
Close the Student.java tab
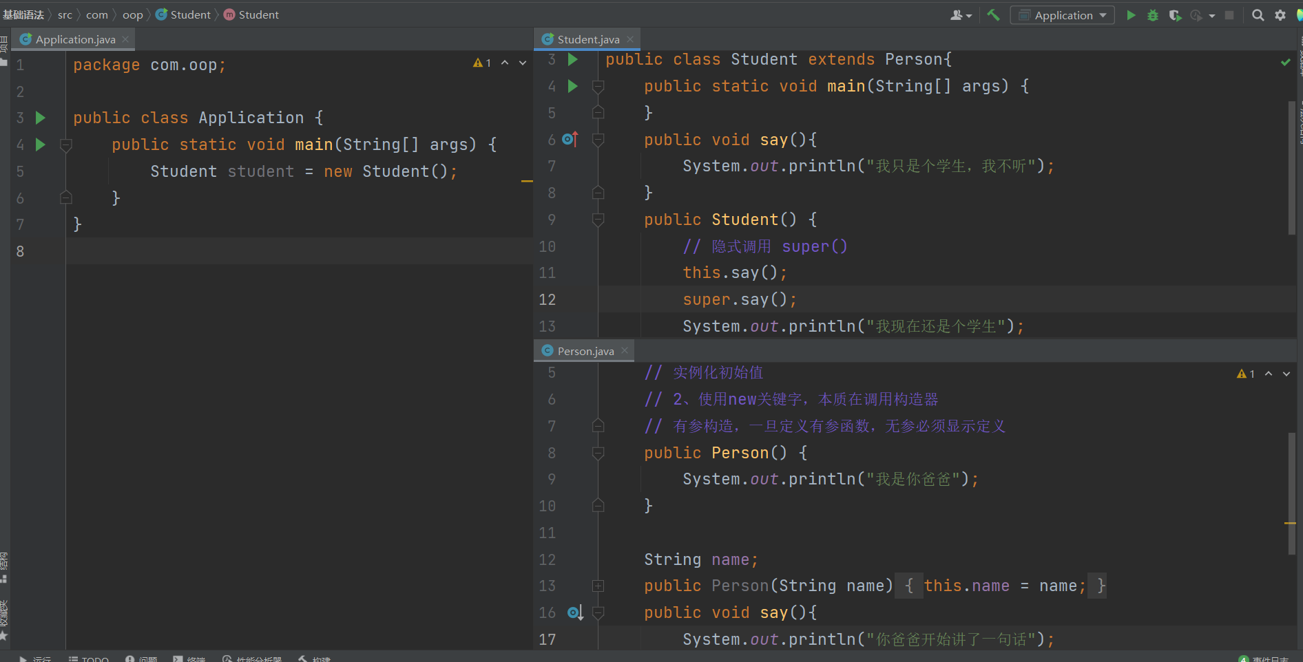[x=630, y=39]
